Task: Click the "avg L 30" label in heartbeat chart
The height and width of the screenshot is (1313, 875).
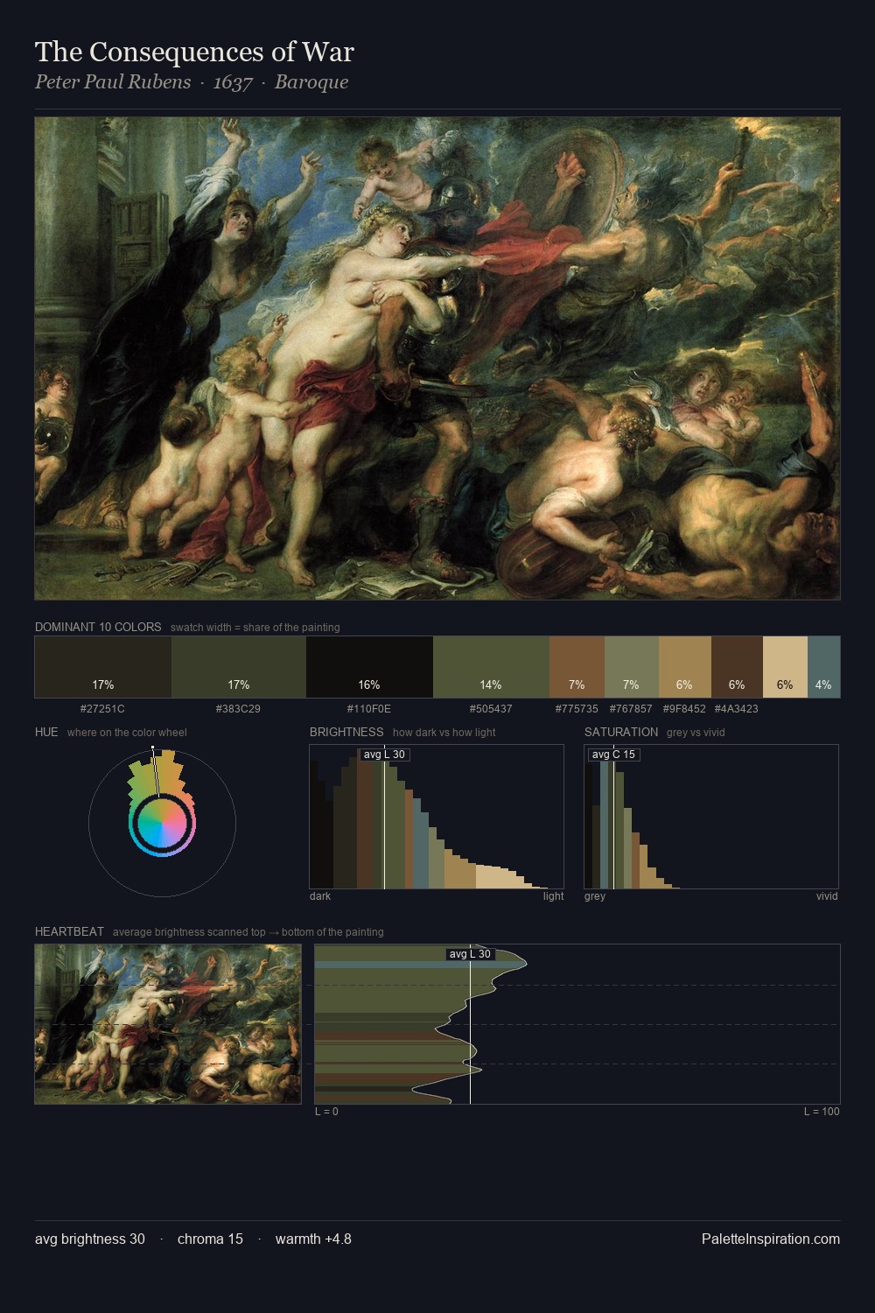Action: [470, 954]
